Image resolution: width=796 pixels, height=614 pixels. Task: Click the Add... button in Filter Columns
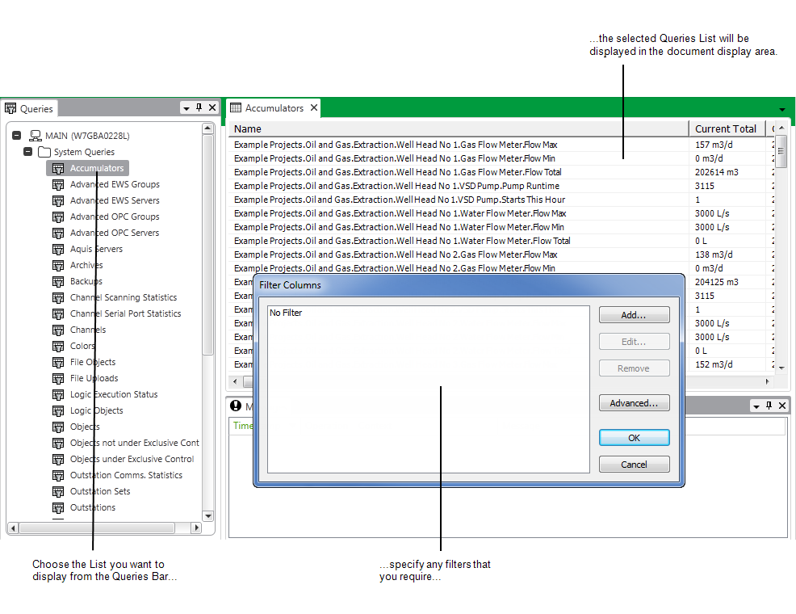click(x=634, y=315)
